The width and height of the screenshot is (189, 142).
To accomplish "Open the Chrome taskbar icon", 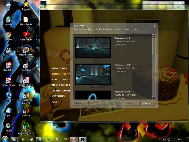I will tap(23, 139).
